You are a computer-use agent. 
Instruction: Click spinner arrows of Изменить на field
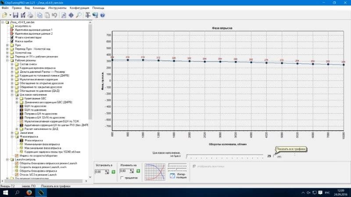(x=132, y=171)
